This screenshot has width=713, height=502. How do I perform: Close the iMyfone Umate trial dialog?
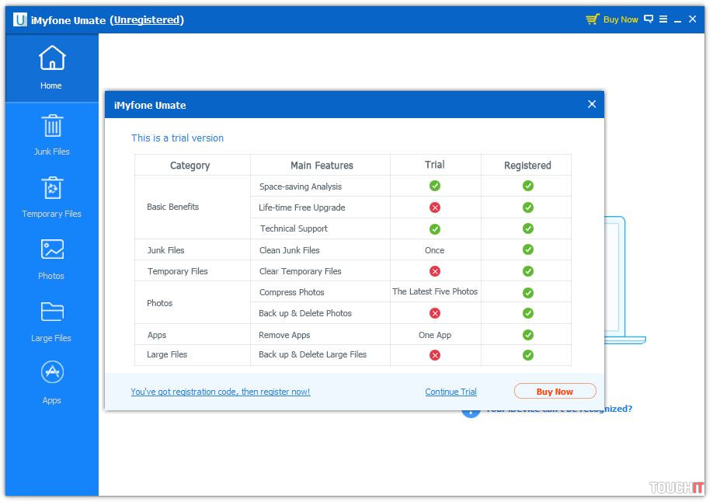(x=592, y=104)
